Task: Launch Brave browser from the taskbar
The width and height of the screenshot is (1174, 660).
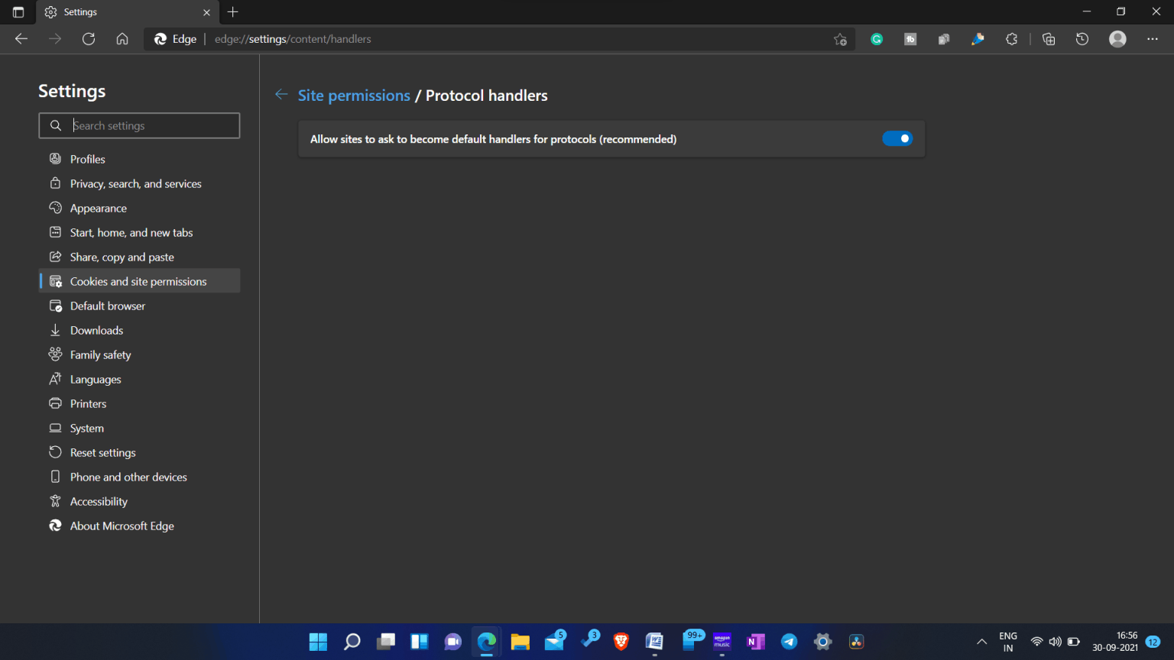Action: [x=621, y=642]
